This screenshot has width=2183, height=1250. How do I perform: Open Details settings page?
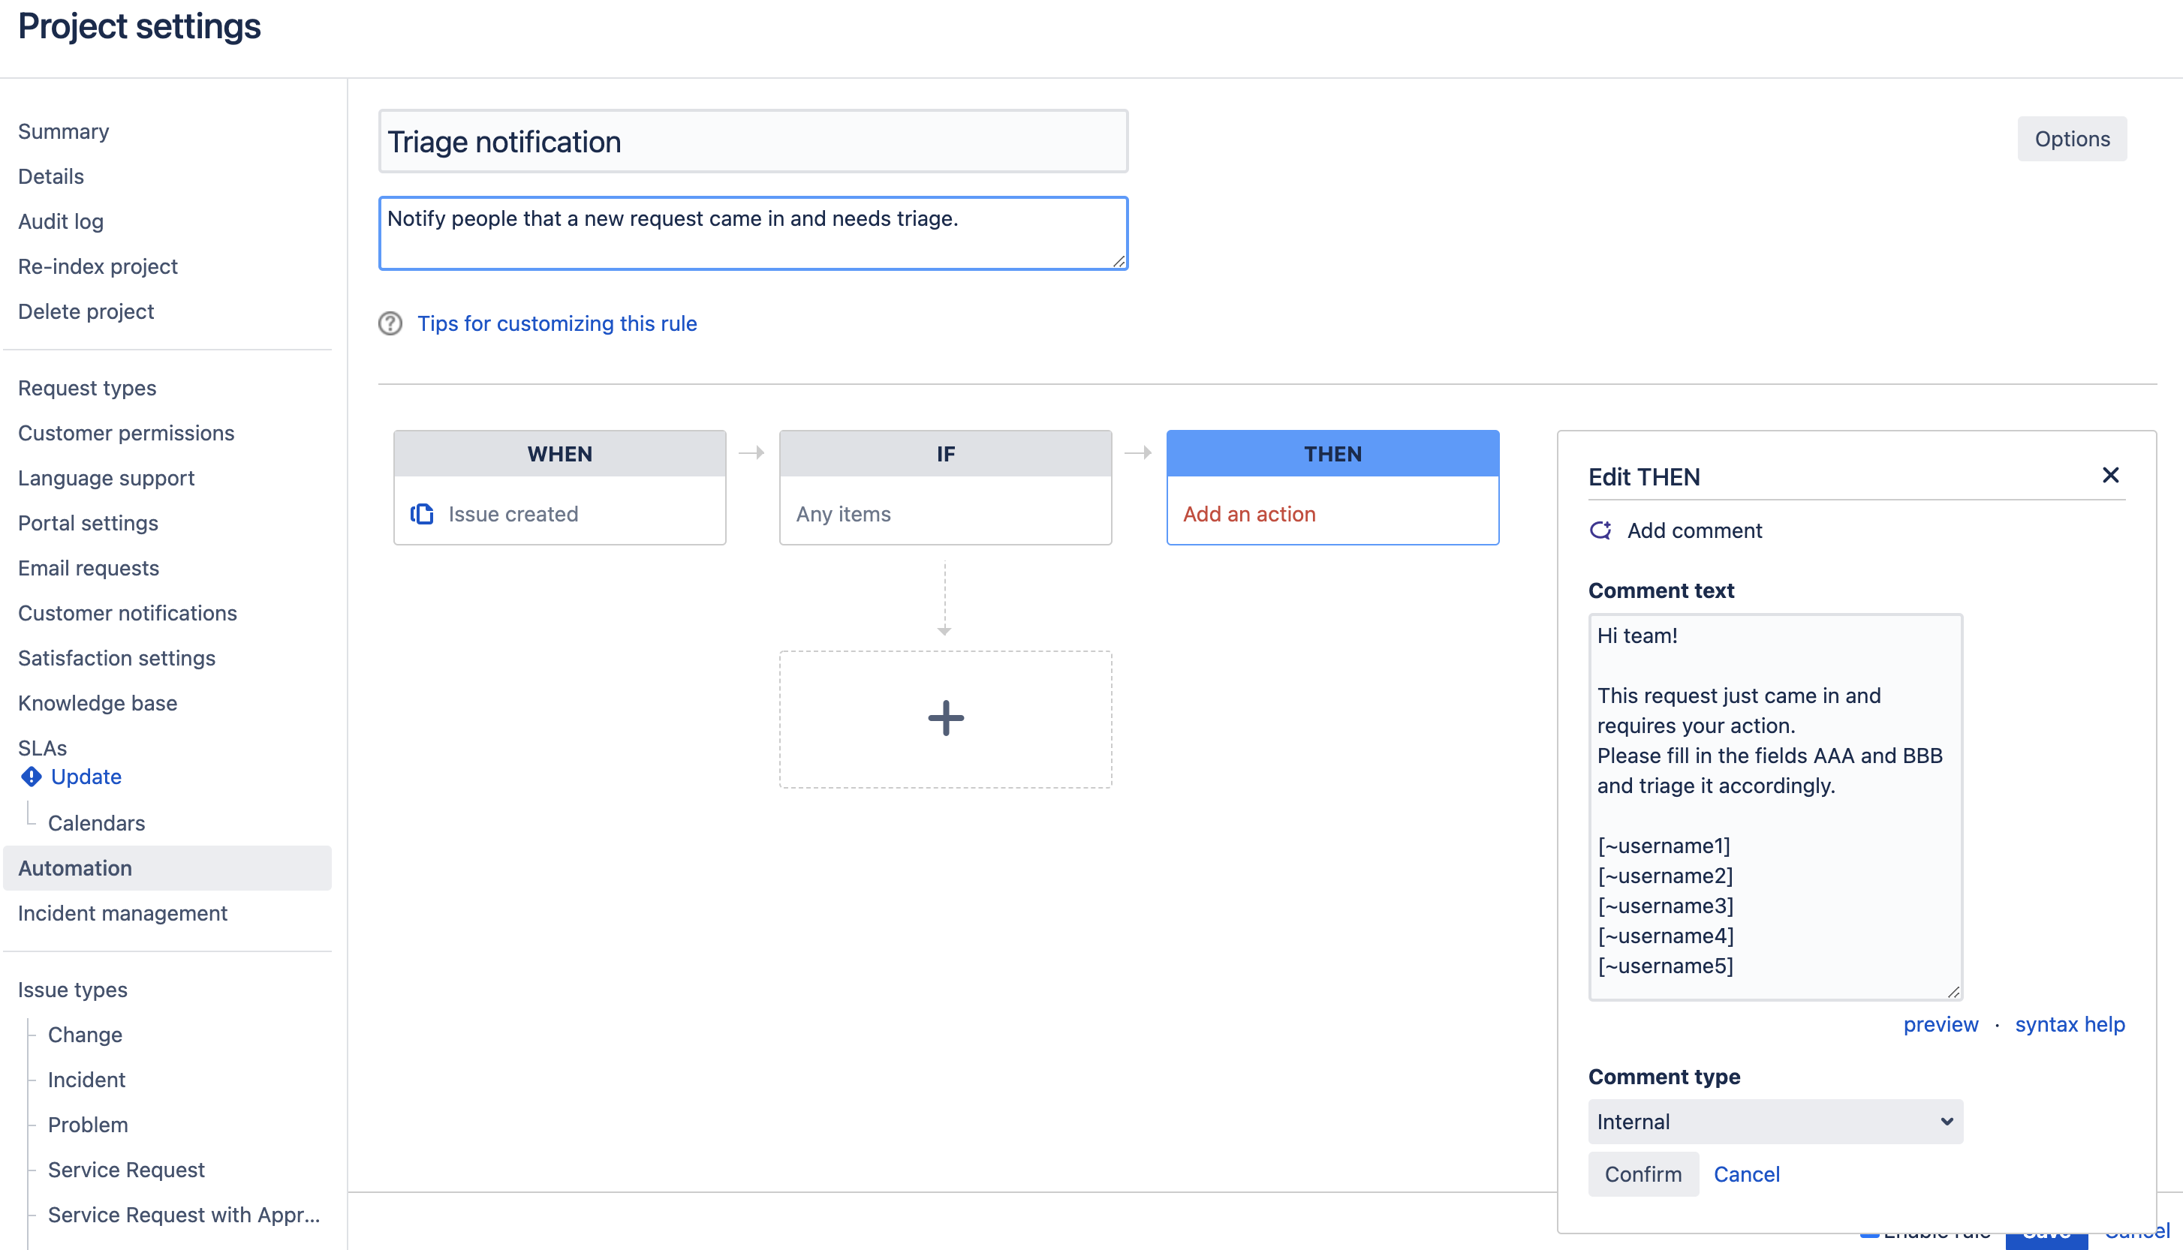tap(50, 176)
